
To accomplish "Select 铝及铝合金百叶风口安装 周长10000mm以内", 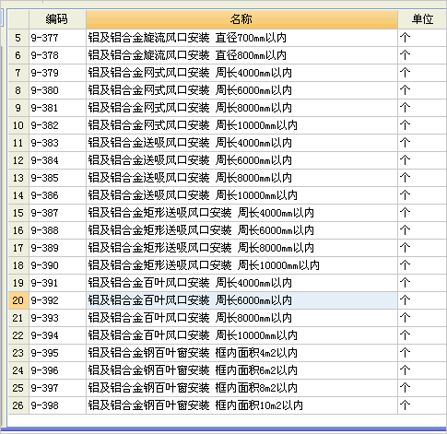I will [241, 335].
